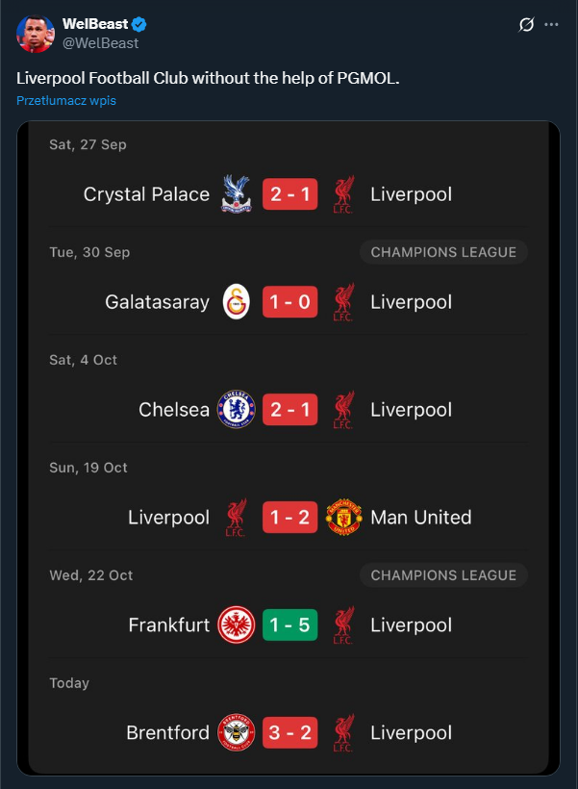Image resolution: width=578 pixels, height=789 pixels.
Task: Click the 1 - 0 Galatasaray score badge
Action: pyautogui.click(x=289, y=302)
